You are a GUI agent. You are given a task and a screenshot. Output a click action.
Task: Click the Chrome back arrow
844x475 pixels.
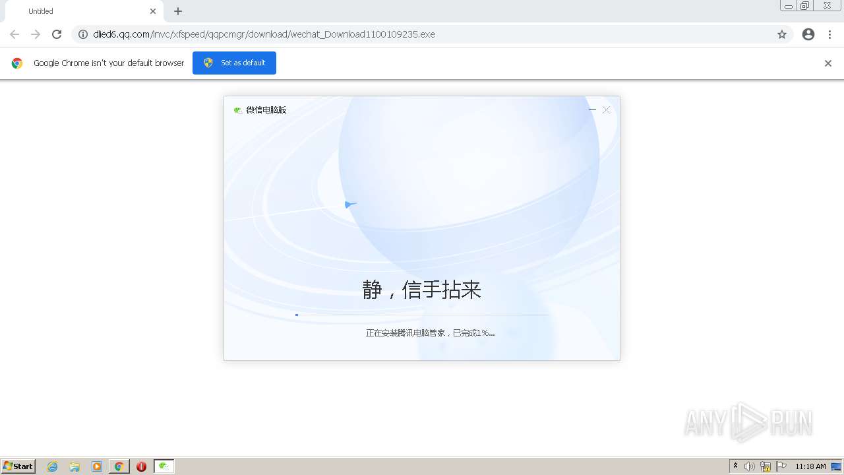coord(15,34)
